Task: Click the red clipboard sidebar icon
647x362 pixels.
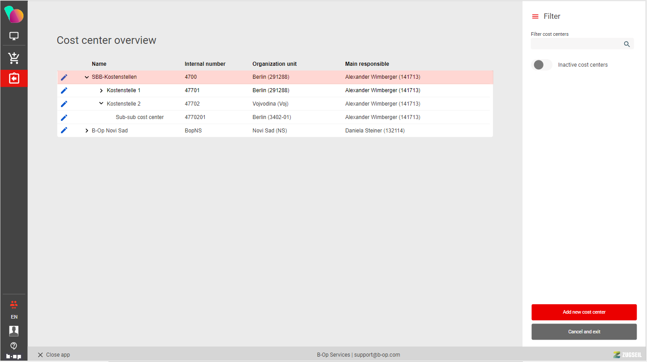Action: click(14, 78)
